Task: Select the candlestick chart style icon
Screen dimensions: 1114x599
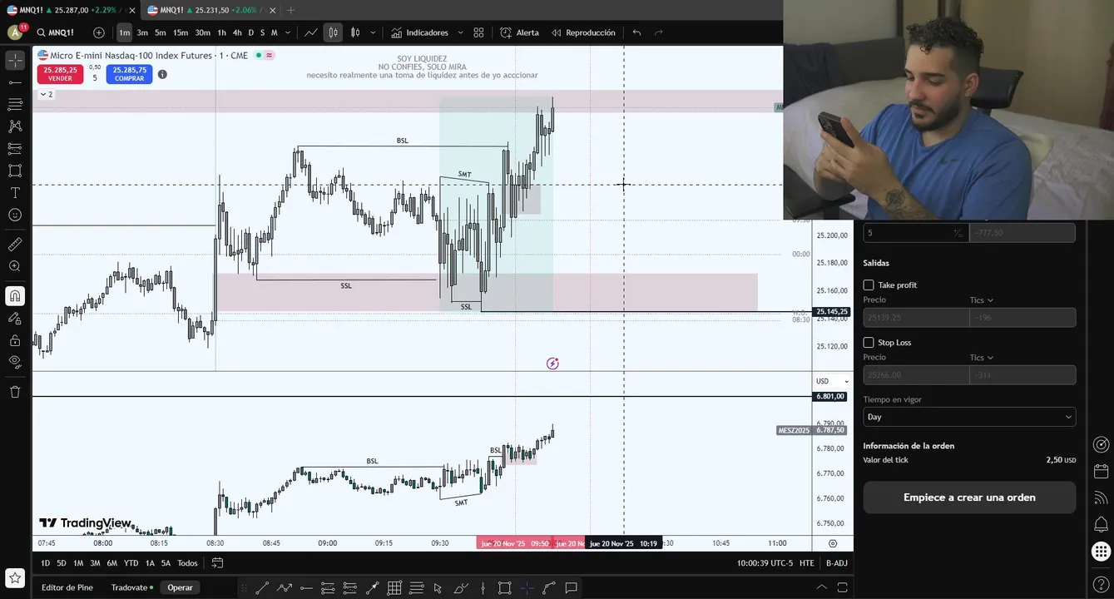Action: point(355,32)
